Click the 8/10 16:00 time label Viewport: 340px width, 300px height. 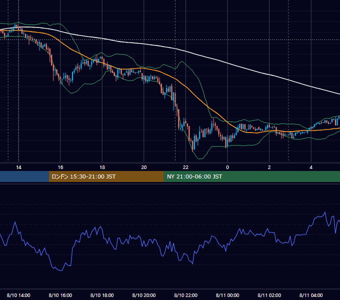point(60,295)
